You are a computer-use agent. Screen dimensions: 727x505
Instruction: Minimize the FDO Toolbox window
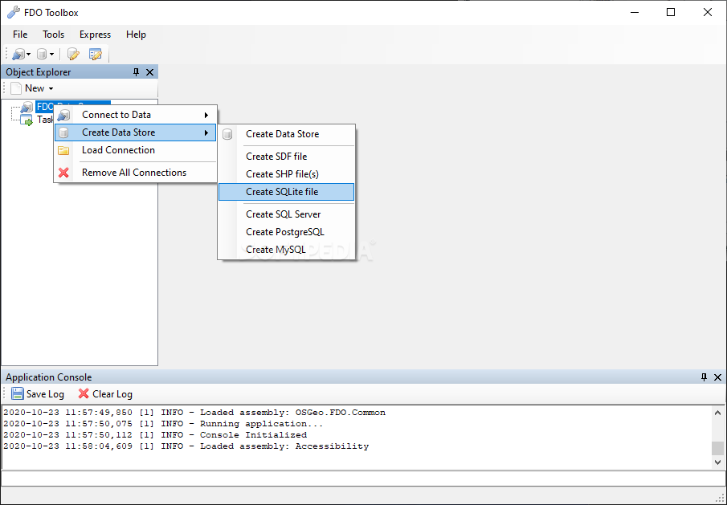(x=635, y=13)
